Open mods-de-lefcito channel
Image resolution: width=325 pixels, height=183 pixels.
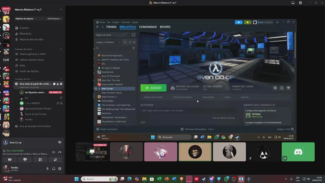38,71
